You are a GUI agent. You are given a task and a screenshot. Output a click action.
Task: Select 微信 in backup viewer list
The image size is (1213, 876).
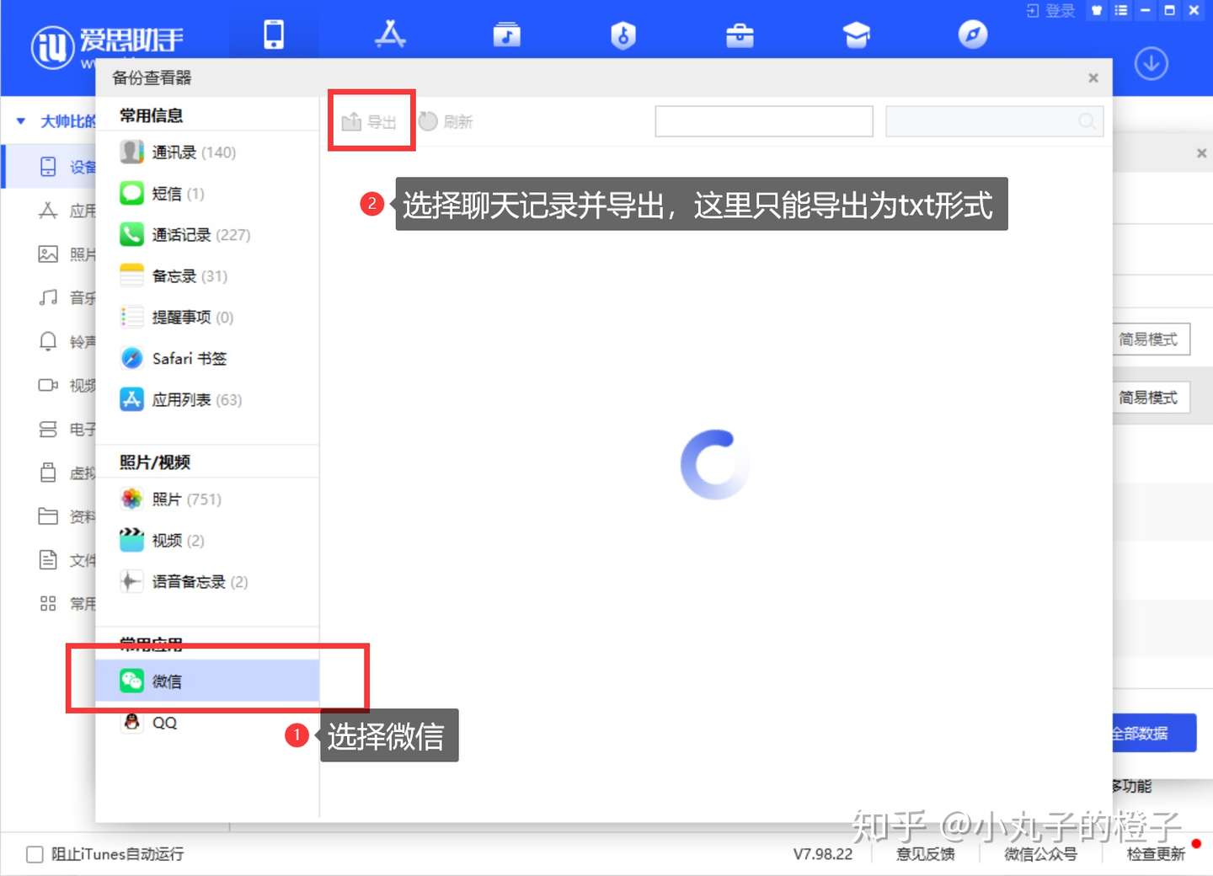pos(207,681)
